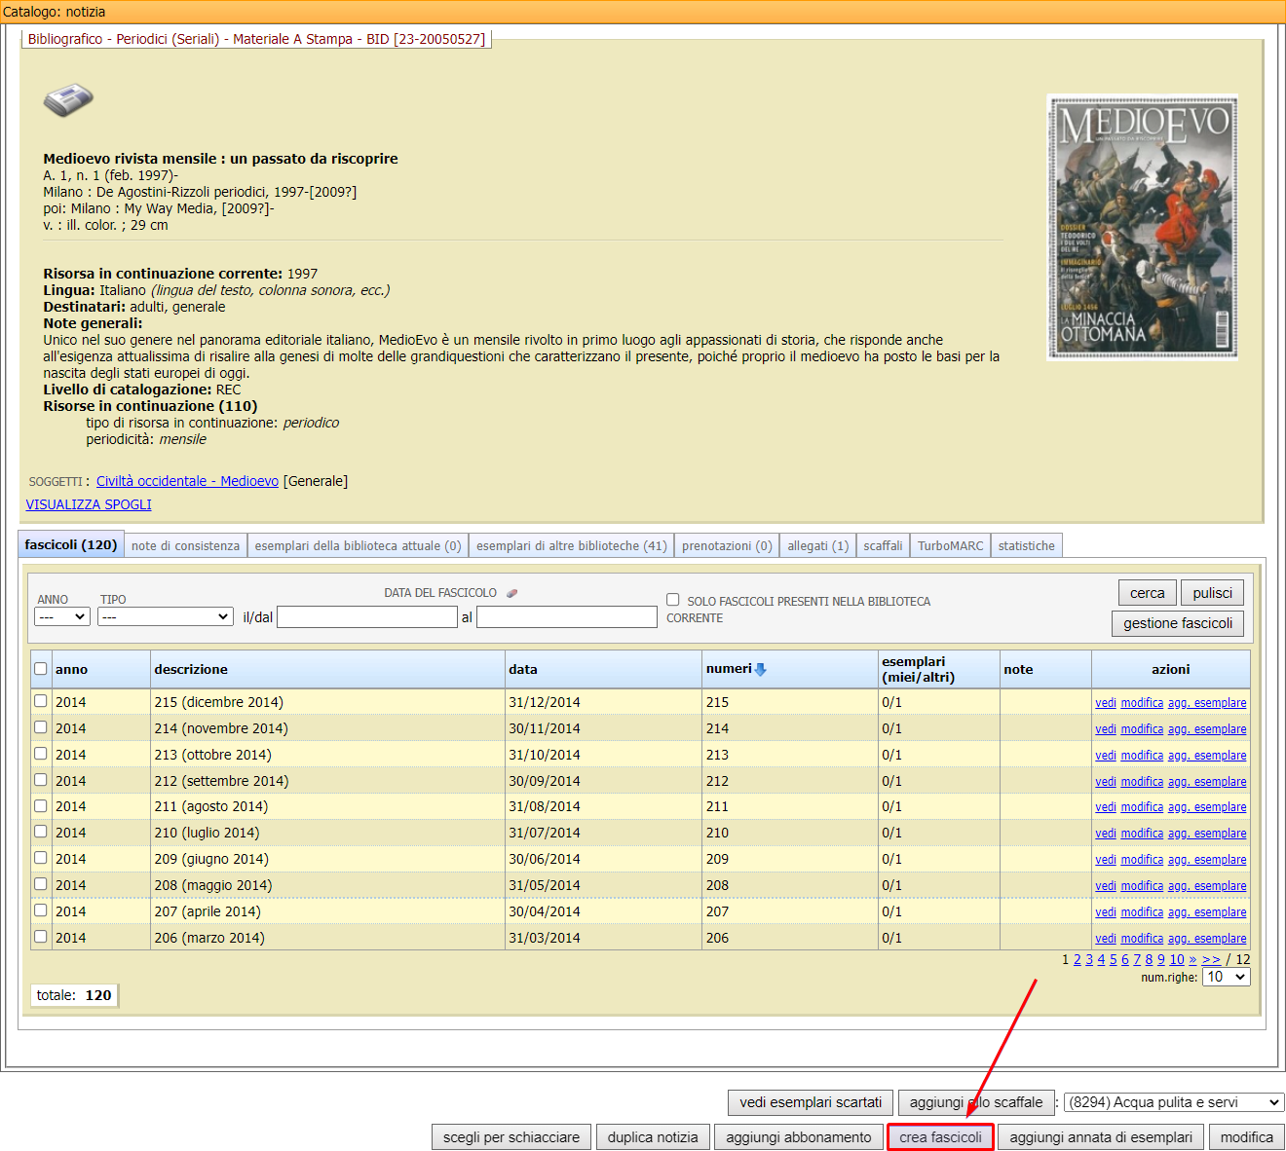
Task: Click the eraser icon beside DATA DEL FASCICOLO
Action: click(x=511, y=593)
